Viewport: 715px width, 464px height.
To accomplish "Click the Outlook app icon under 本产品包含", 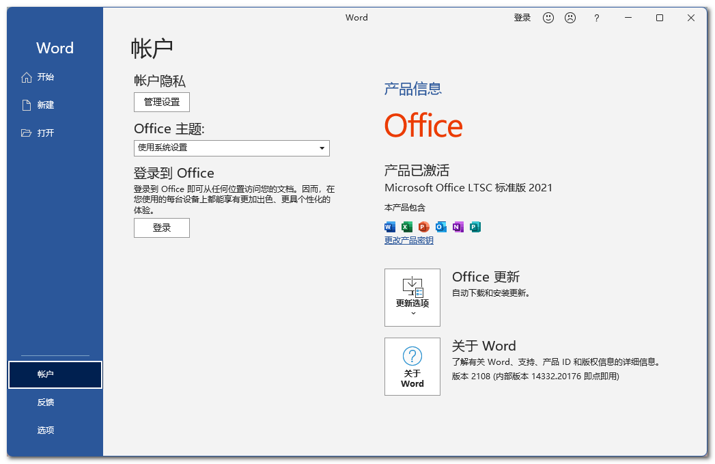I will point(441,227).
